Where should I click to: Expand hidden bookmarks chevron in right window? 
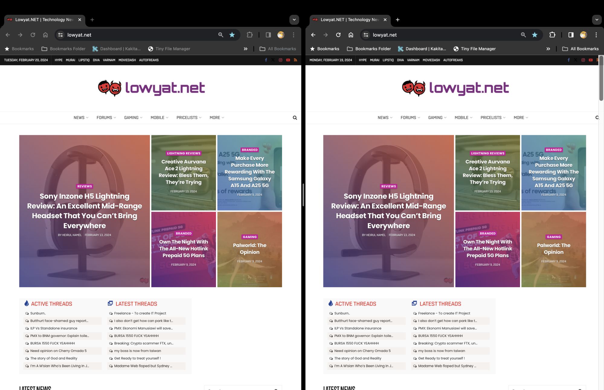pyautogui.click(x=548, y=49)
